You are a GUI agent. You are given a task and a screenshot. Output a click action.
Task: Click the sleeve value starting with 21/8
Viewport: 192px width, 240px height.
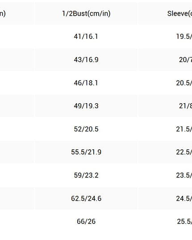(185, 106)
